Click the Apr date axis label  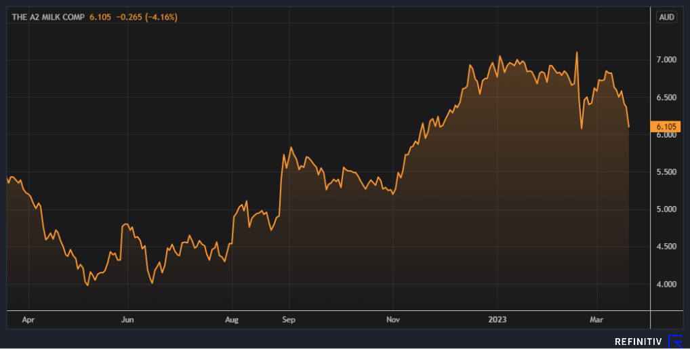pos(28,320)
